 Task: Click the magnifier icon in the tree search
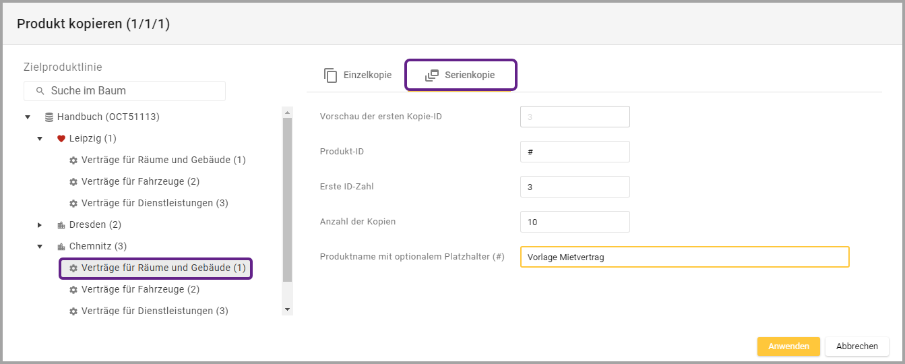point(40,91)
